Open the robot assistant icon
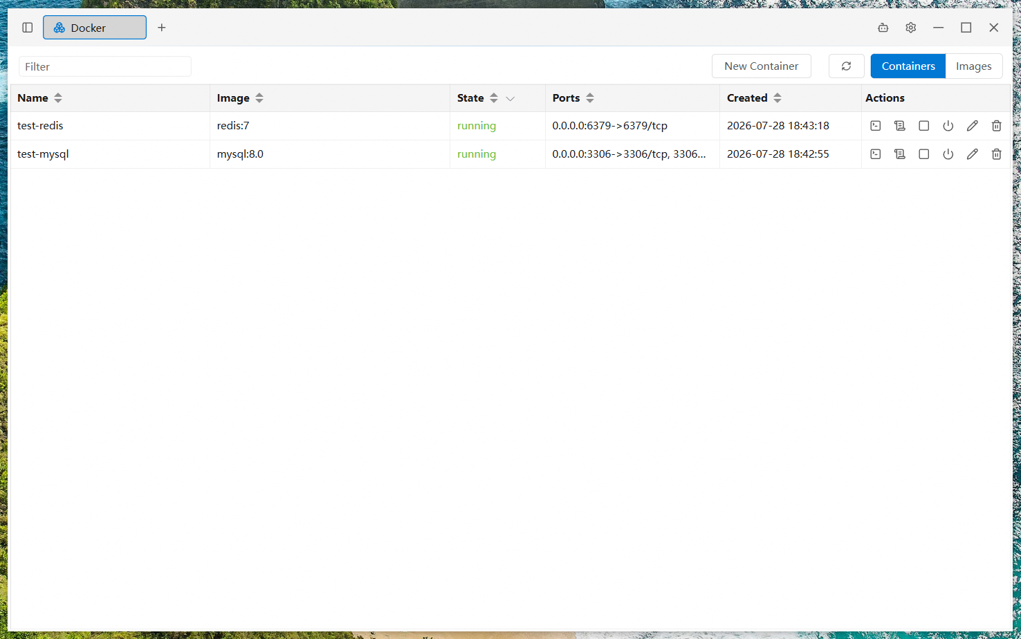Screen dimensions: 1021x639 pyautogui.click(x=883, y=28)
